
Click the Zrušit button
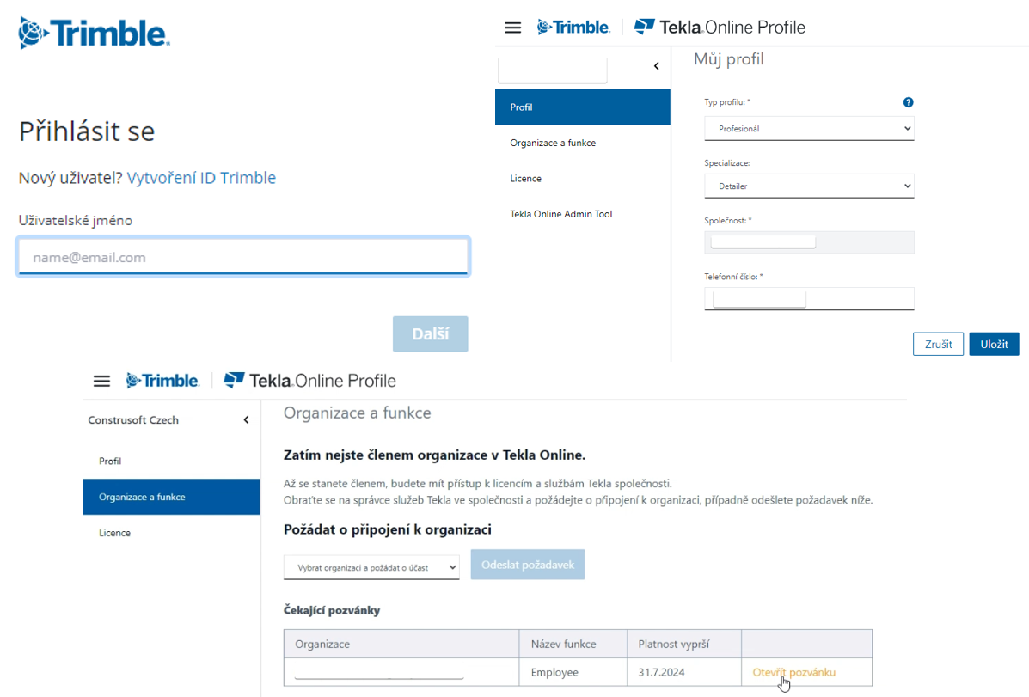(939, 344)
